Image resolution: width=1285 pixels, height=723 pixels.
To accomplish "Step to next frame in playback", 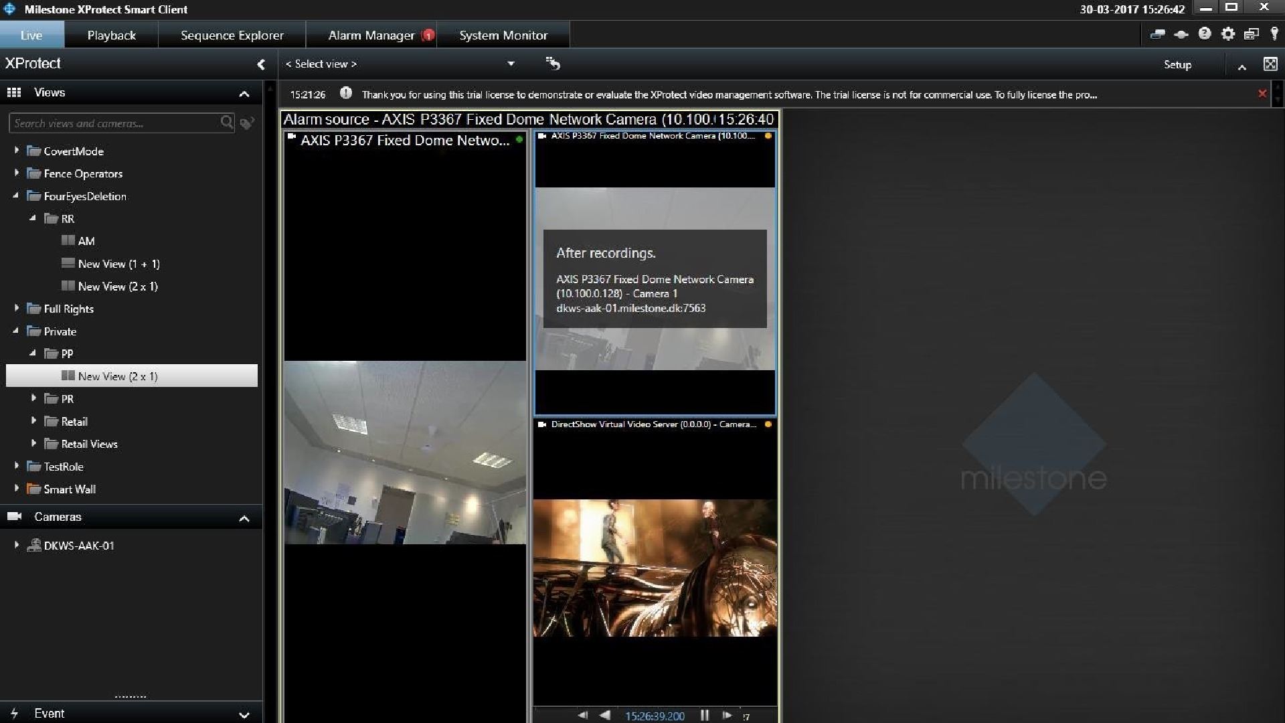I will point(727,715).
